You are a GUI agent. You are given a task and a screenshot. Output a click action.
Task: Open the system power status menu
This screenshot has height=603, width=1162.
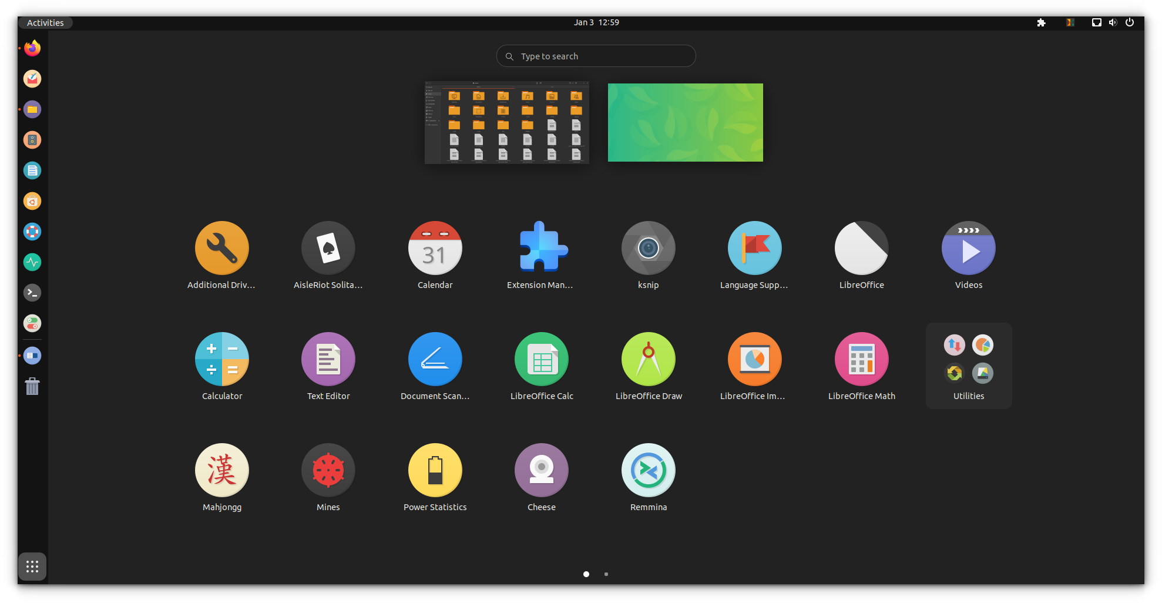coord(1129,22)
